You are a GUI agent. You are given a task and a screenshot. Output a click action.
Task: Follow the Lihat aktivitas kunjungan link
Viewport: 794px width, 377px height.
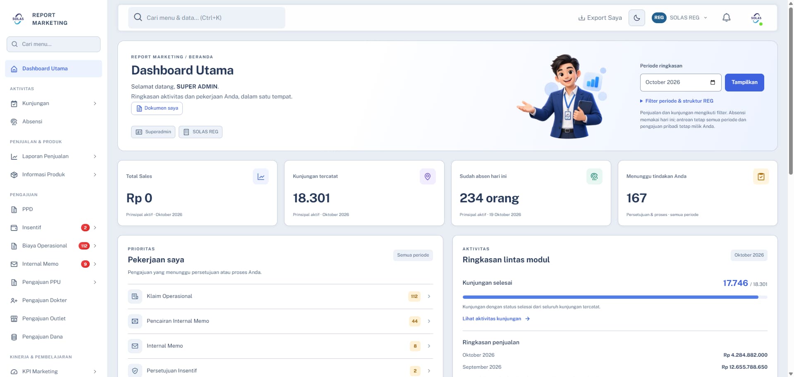pyautogui.click(x=496, y=319)
